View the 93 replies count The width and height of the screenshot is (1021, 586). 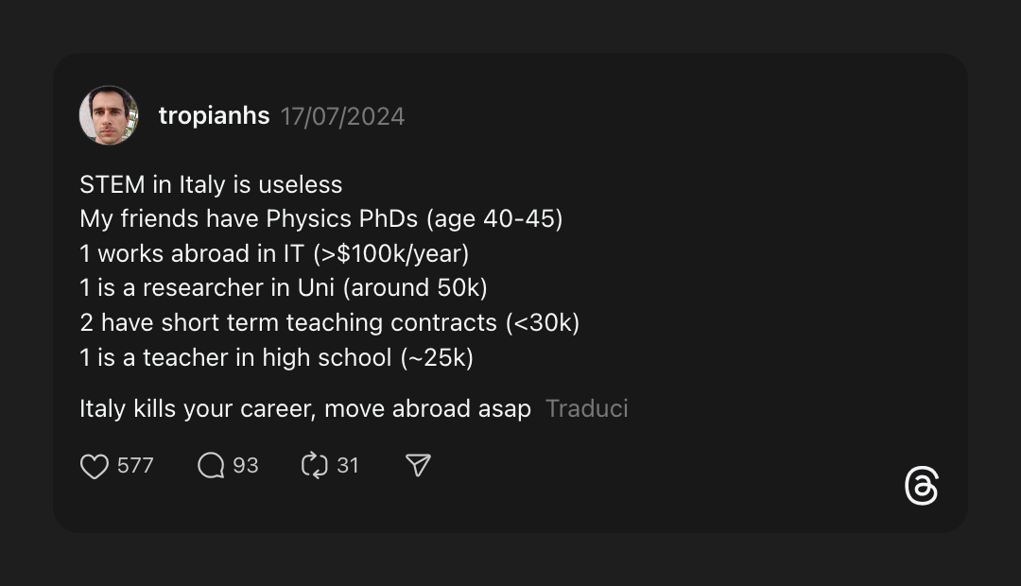tap(246, 466)
